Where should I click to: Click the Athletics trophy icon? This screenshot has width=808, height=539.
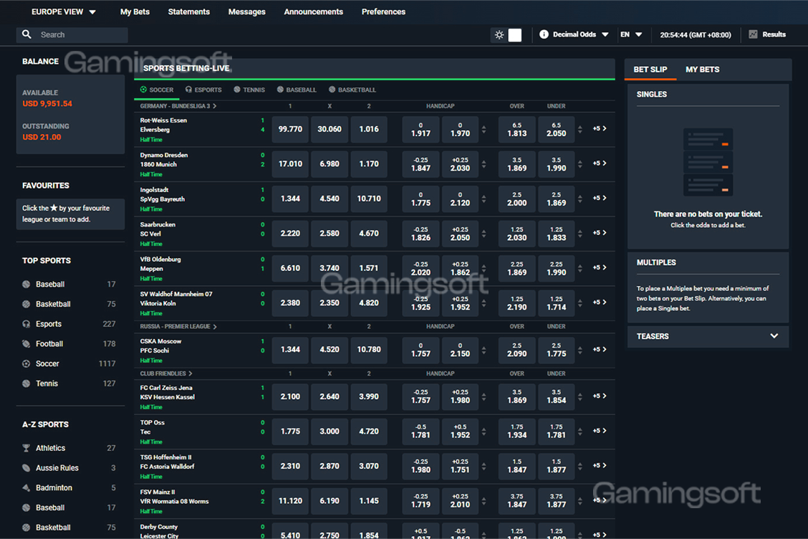coord(27,449)
